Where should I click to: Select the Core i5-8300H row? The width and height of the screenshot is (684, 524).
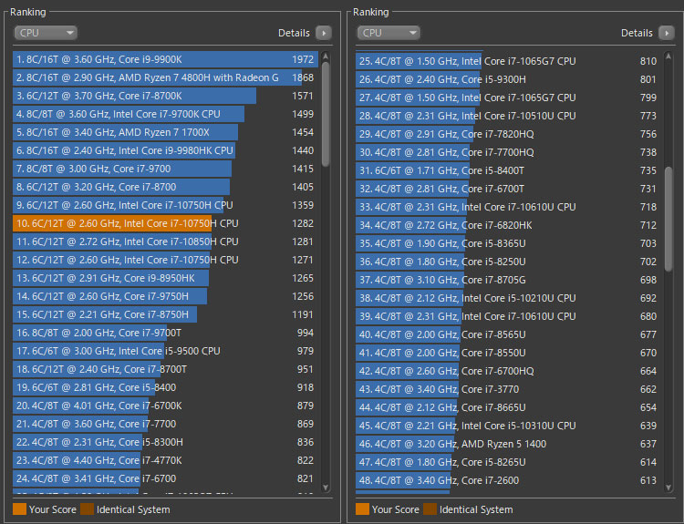166,443
